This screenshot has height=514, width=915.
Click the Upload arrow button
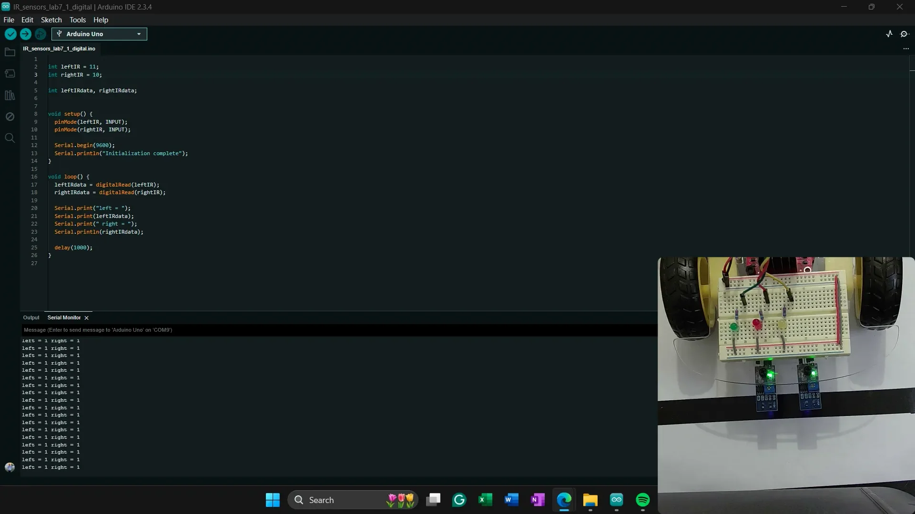pyautogui.click(x=25, y=34)
